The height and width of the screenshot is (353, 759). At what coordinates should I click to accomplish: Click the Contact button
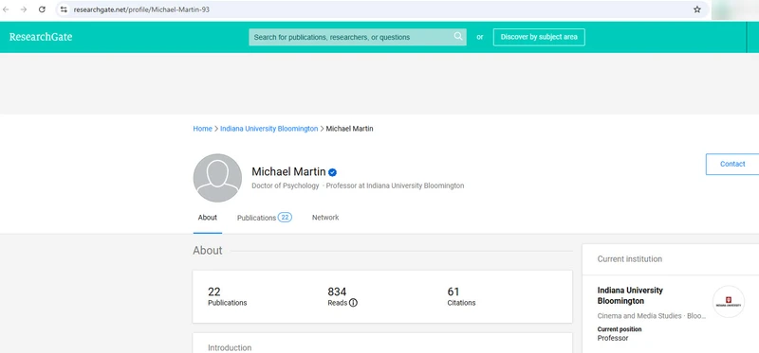[x=731, y=164]
